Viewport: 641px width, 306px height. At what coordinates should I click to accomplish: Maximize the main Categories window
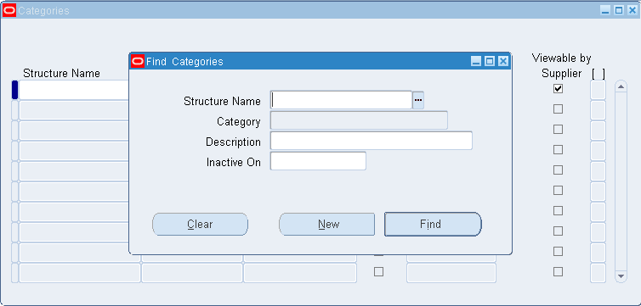[619, 10]
